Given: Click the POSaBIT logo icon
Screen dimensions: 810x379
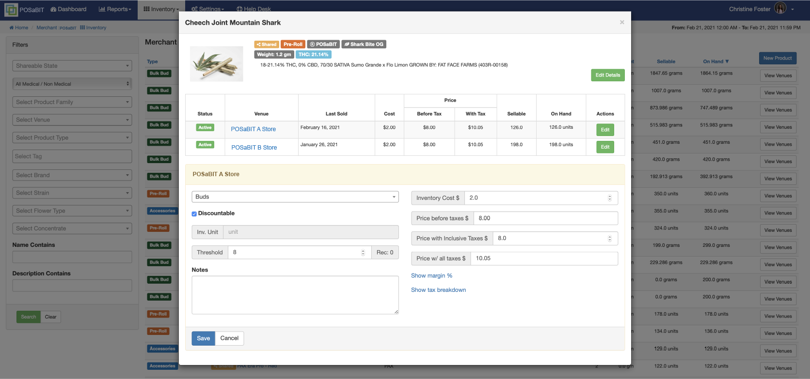Looking at the screenshot, I should pos(11,9).
